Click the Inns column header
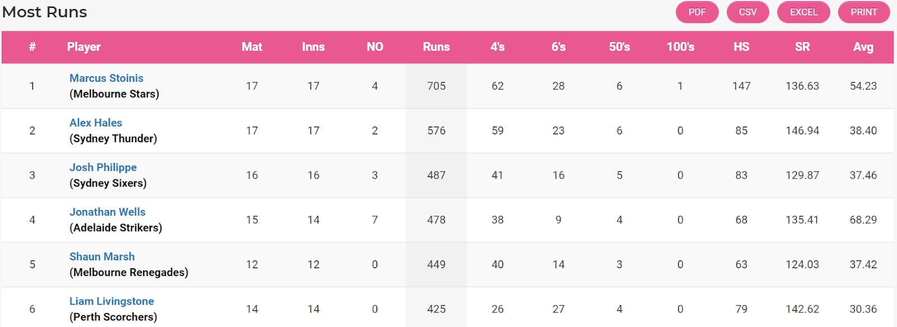The height and width of the screenshot is (327, 897). (313, 47)
